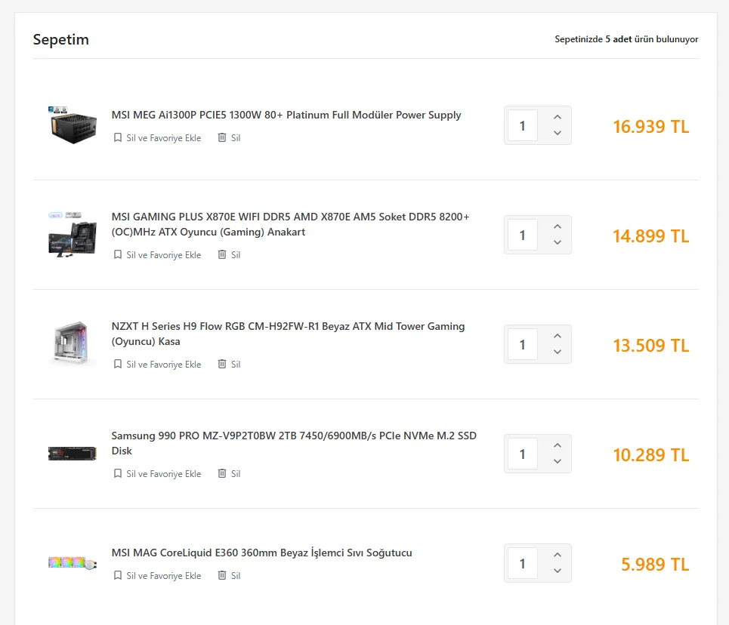Click trash icon for NZXT H9 Flow case
Image resolution: width=729 pixels, height=625 pixels.
pos(222,365)
